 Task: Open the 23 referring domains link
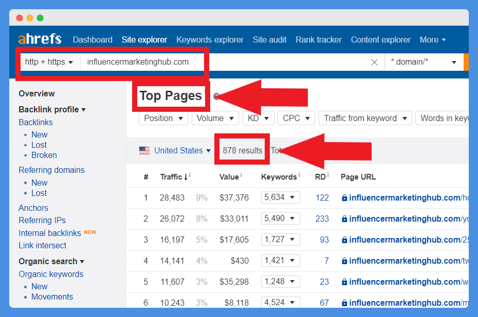(x=324, y=282)
